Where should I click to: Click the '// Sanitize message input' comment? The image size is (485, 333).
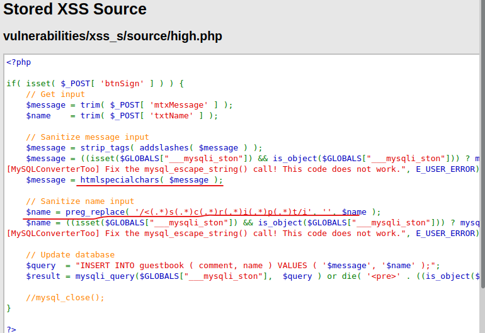88,137
